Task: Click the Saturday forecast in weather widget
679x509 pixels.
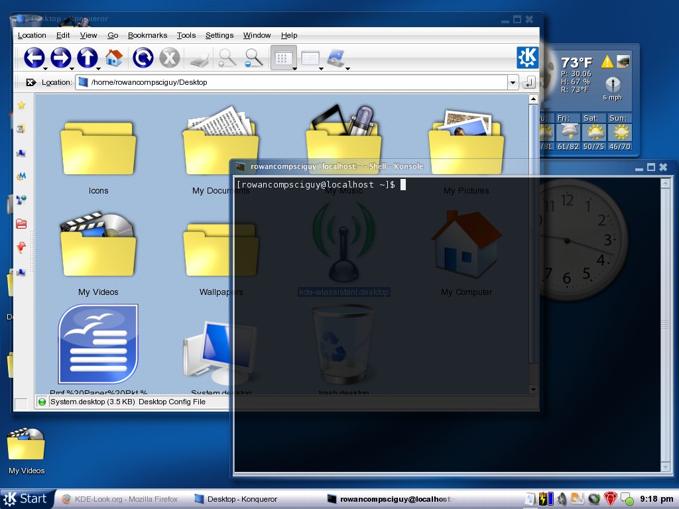Action: click(593, 132)
